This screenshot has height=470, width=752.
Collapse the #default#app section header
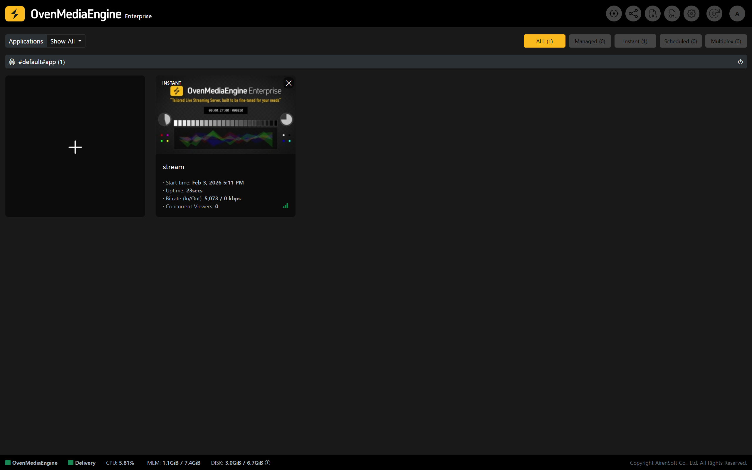(42, 62)
